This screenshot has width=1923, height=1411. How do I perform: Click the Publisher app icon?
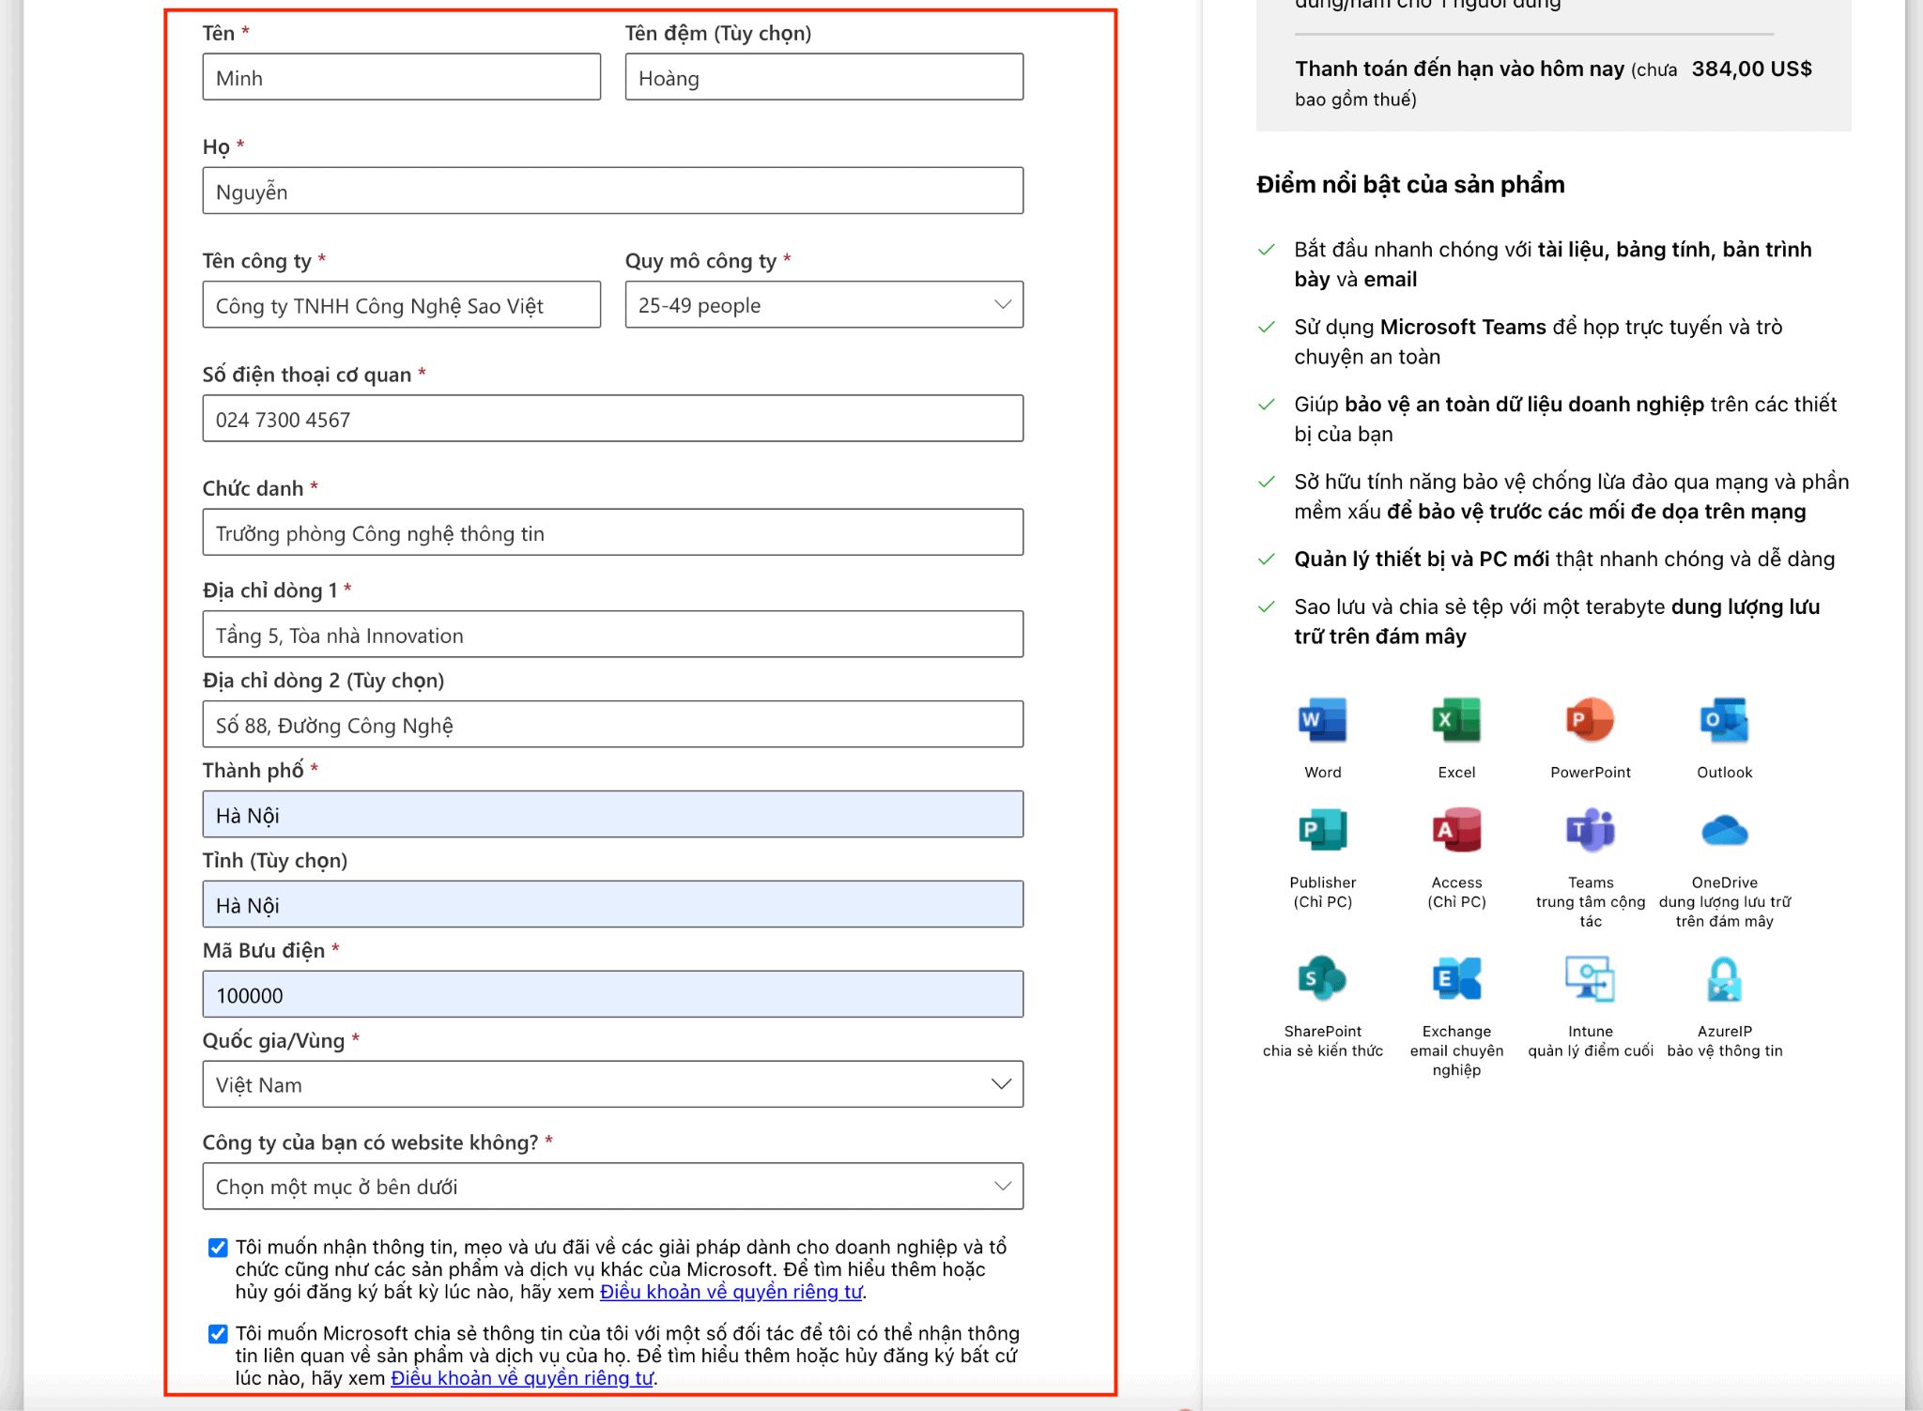pyautogui.click(x=1322, y=830)
